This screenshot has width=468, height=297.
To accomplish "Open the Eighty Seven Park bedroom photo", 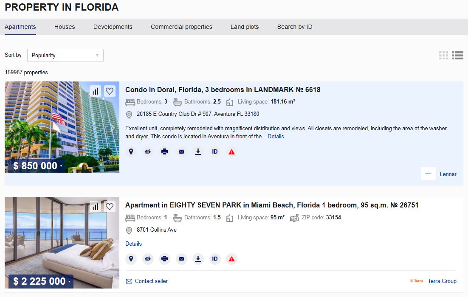I will click(x=62, y=243).
